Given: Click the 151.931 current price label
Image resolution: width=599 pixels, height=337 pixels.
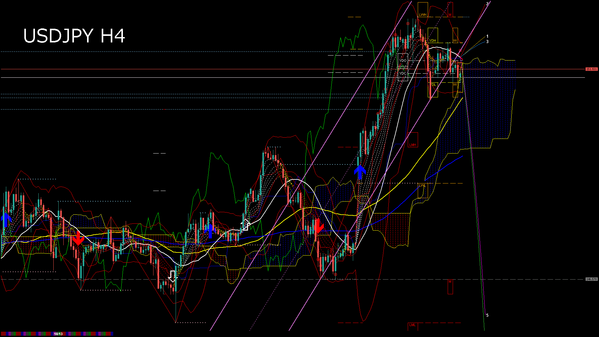Looking at the screenshot, I should coord(591,69).
